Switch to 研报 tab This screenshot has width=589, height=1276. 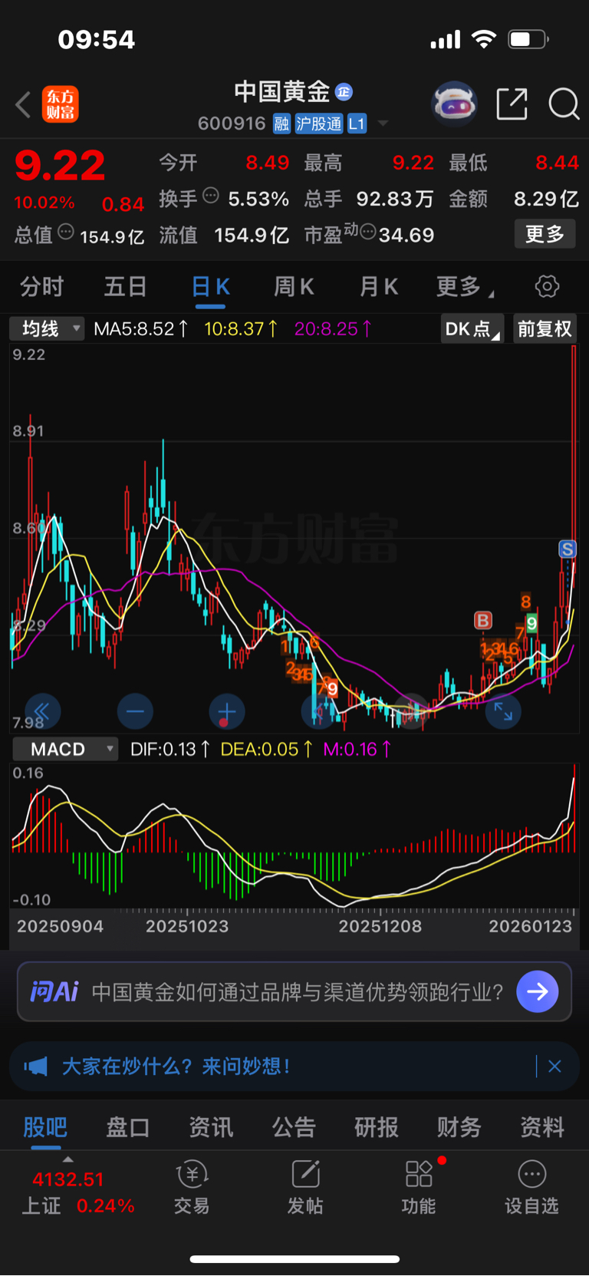point(377,1127)
